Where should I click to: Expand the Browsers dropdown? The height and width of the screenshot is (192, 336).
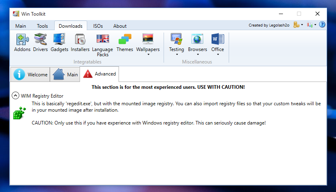click(197, 45)
